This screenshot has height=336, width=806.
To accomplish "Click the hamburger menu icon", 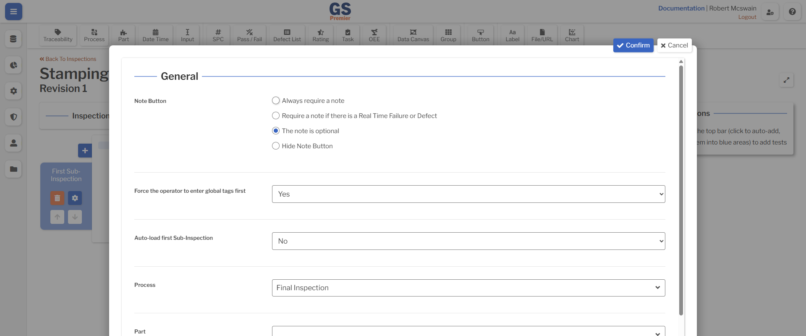I will tap(13, 12).
